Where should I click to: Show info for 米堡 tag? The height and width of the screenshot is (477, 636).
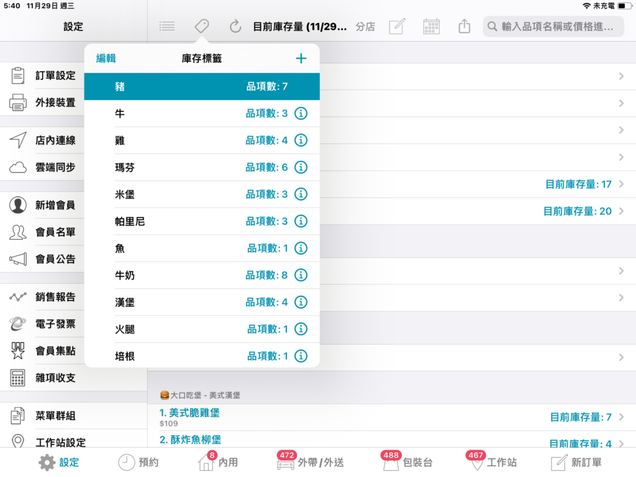[x=301, y=194]
